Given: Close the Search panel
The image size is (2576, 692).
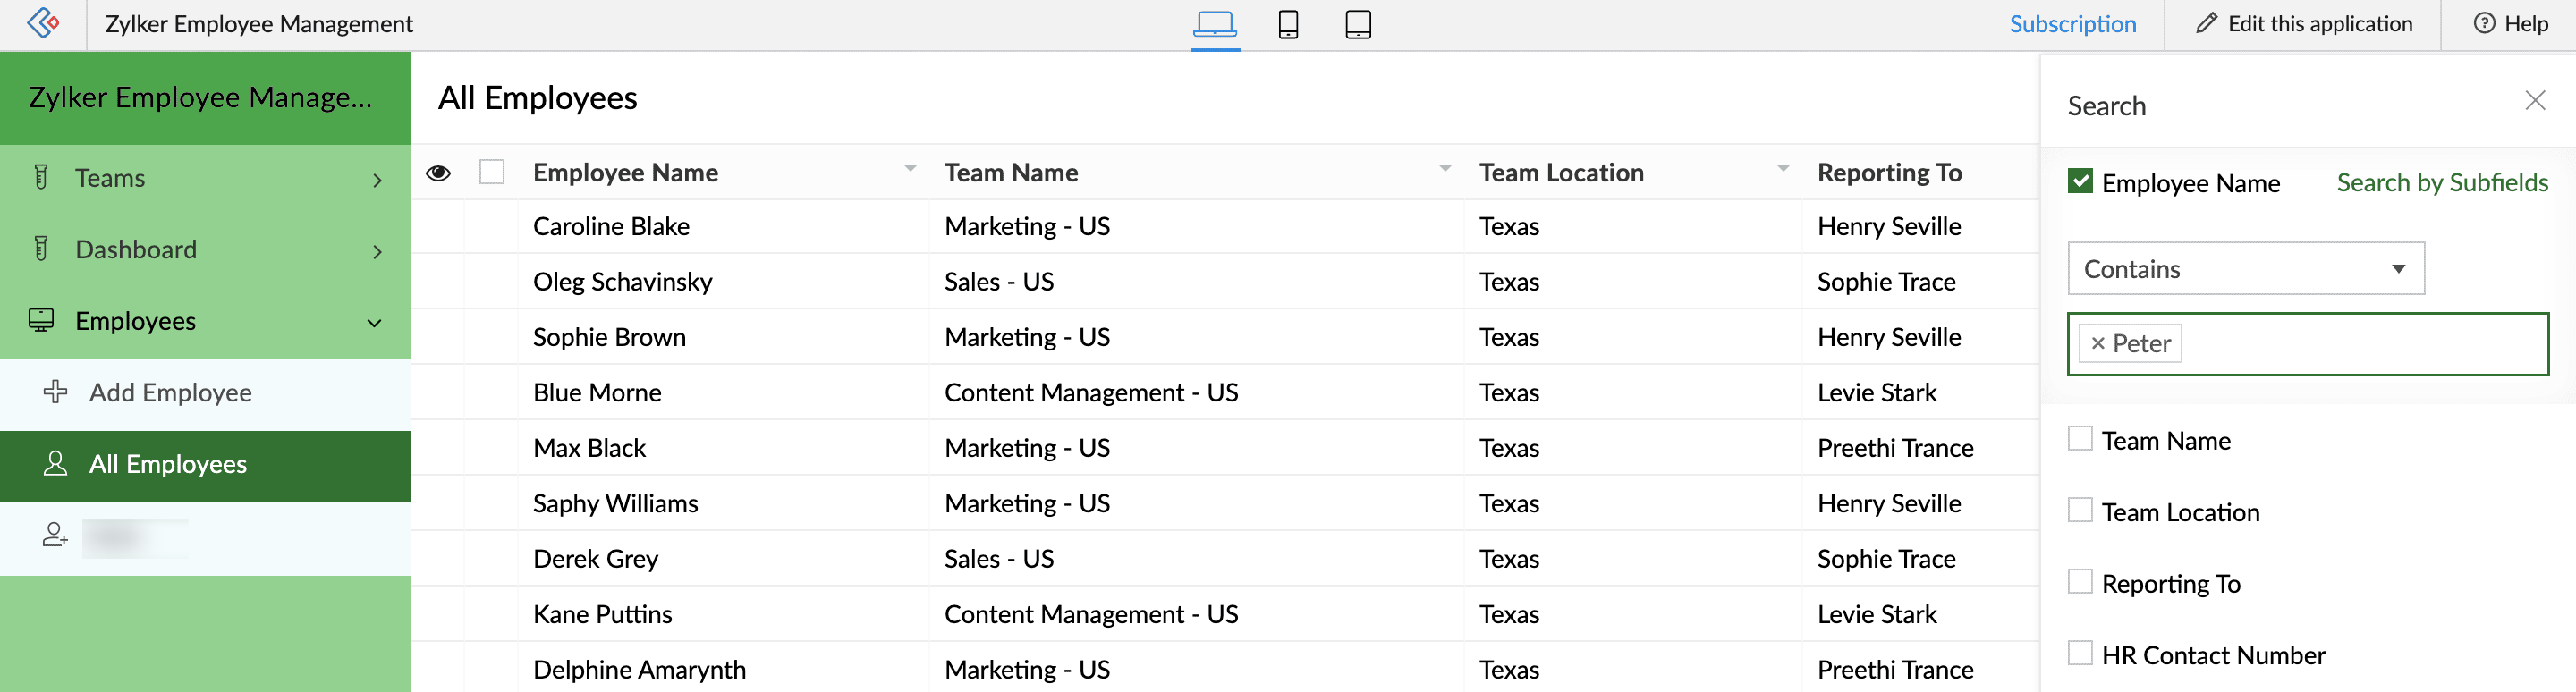Looking at the screenshot, I should 2534,101.
